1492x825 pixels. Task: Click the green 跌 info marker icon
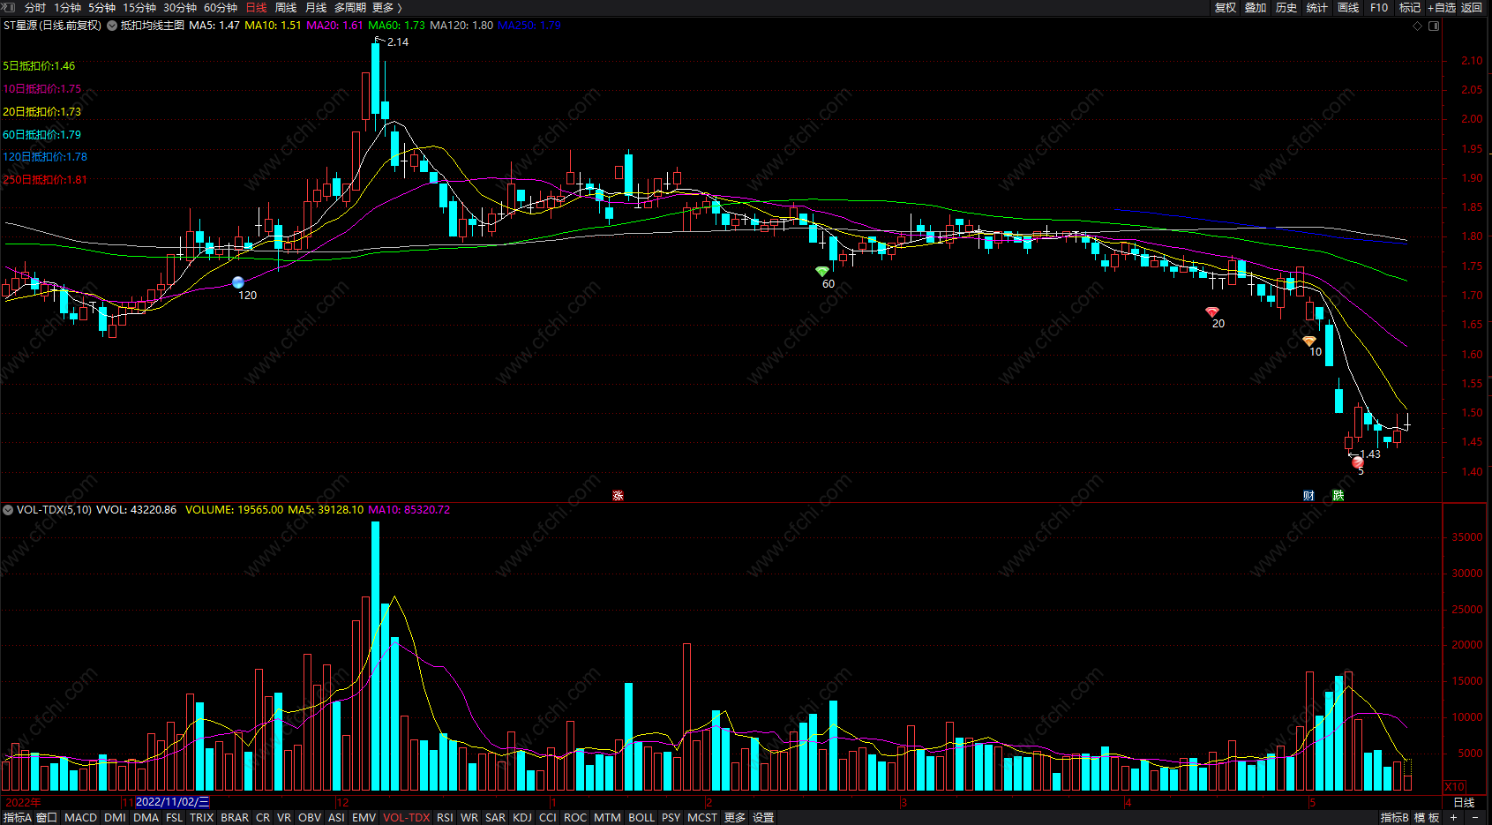click(1338, 496)
